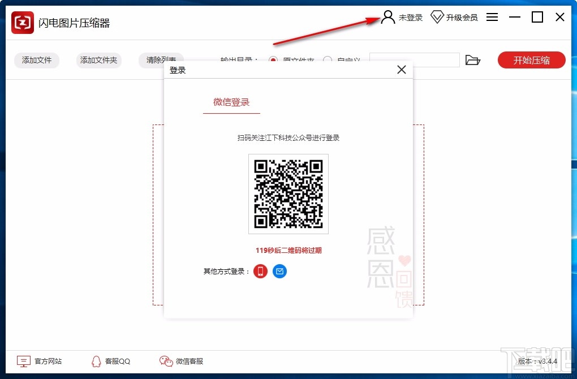The width and height of the screenshot is (577, 379).
Task: Open the 官方网站 link
Action: (40, 361)
